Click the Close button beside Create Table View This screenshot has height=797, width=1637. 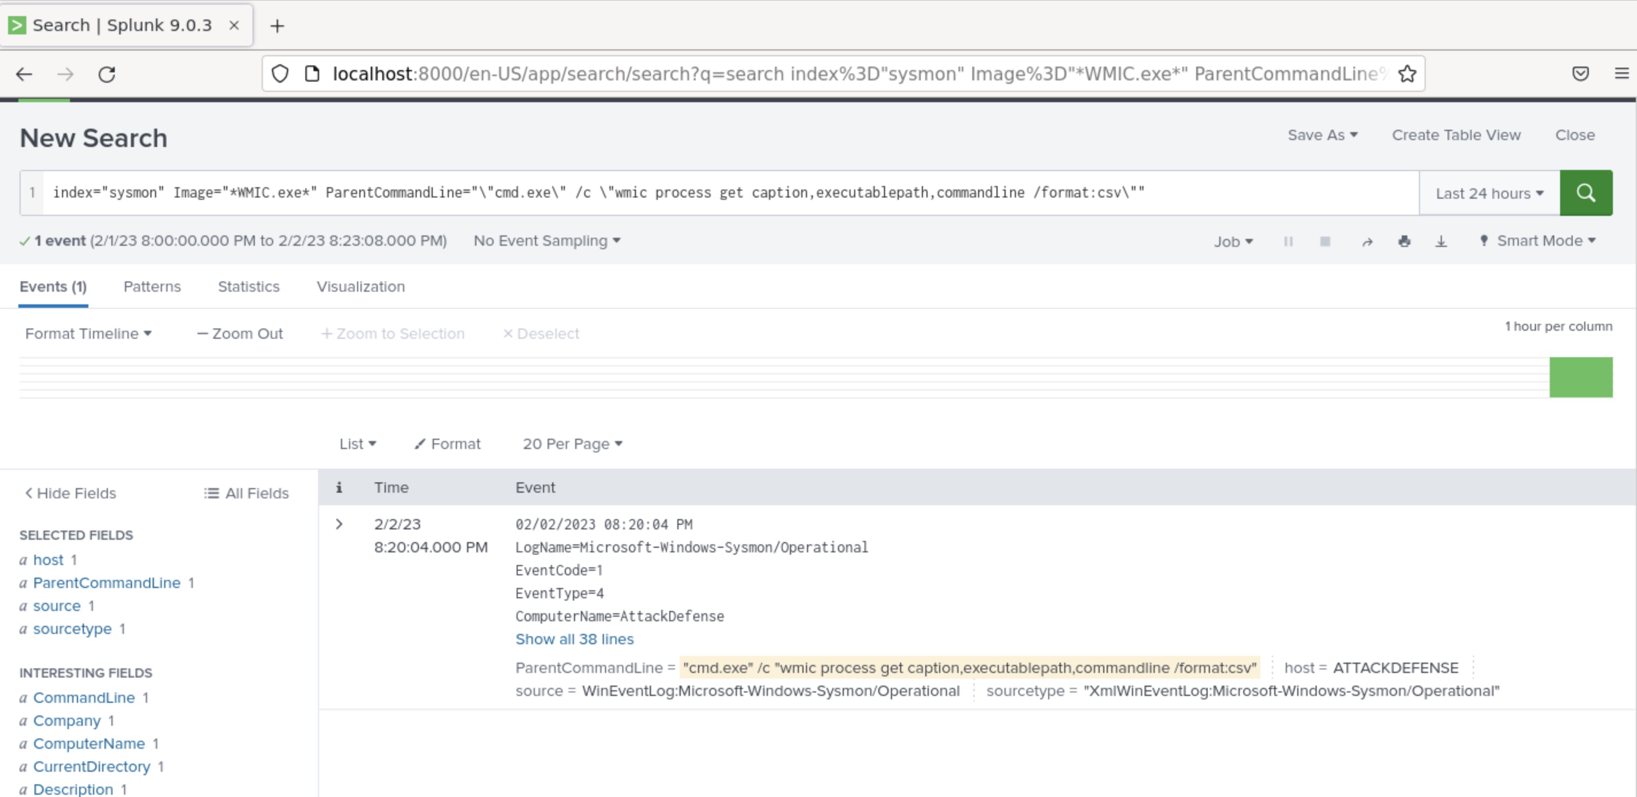[1575, 135]
